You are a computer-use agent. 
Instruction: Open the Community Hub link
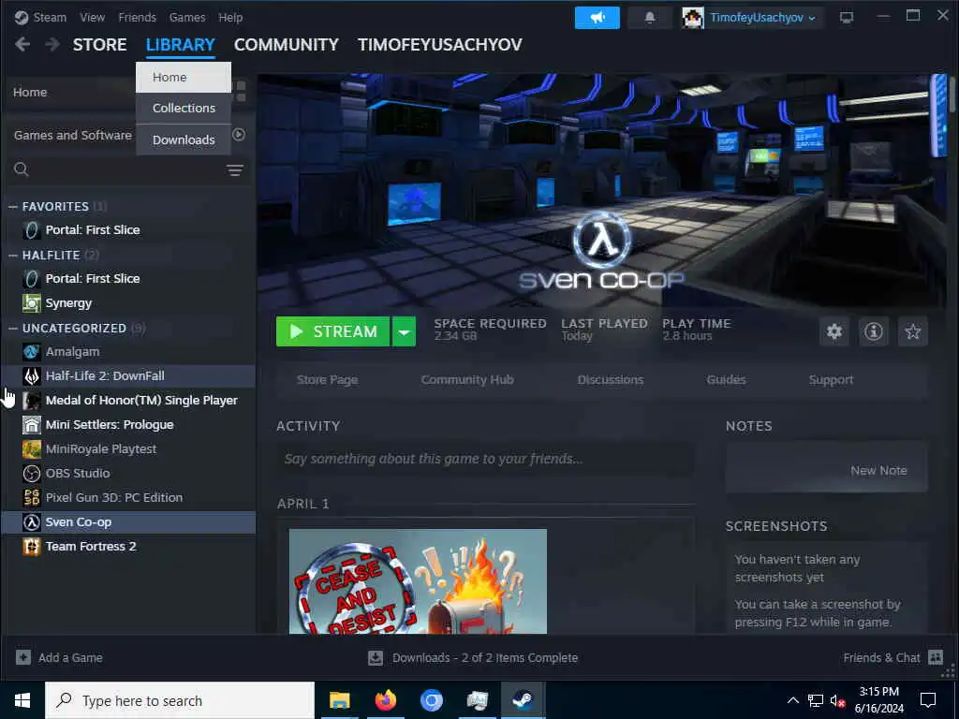click(x=467, y=380)
